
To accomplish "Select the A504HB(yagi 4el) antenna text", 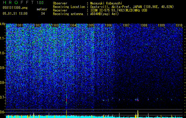I will (x=104, y=14).
